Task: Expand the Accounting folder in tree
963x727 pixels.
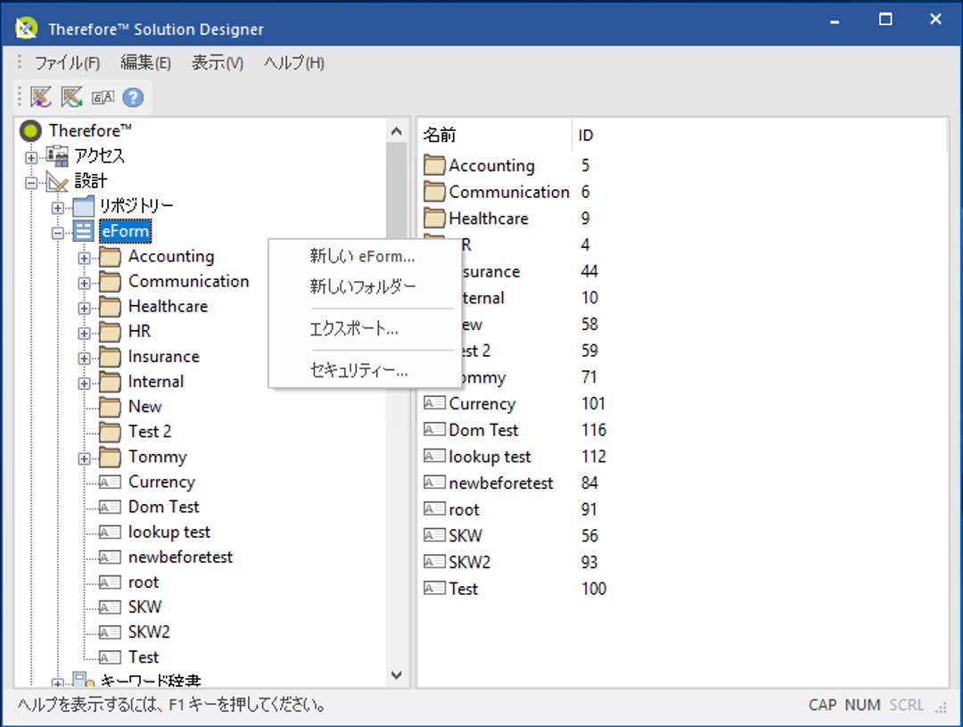Action: pyautogui.click(x=84, y=258)
